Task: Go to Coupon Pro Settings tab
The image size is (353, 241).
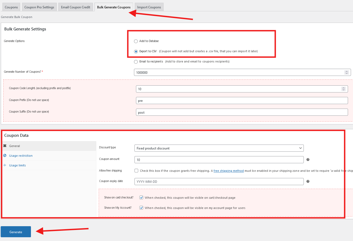Action: [x=39, y=7]
